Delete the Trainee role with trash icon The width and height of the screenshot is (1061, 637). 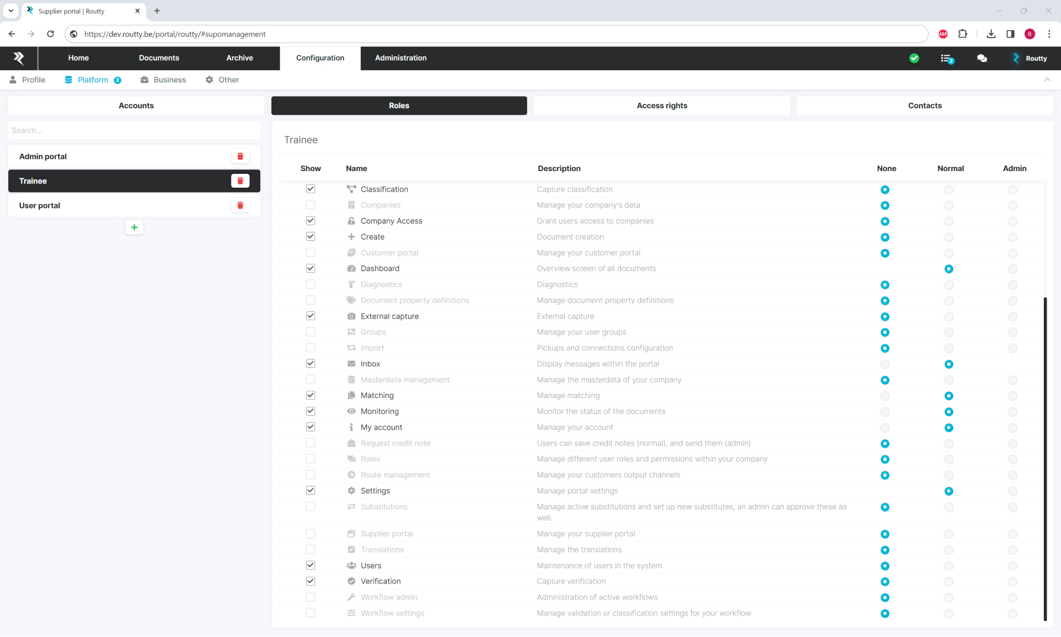coord(240,181)
